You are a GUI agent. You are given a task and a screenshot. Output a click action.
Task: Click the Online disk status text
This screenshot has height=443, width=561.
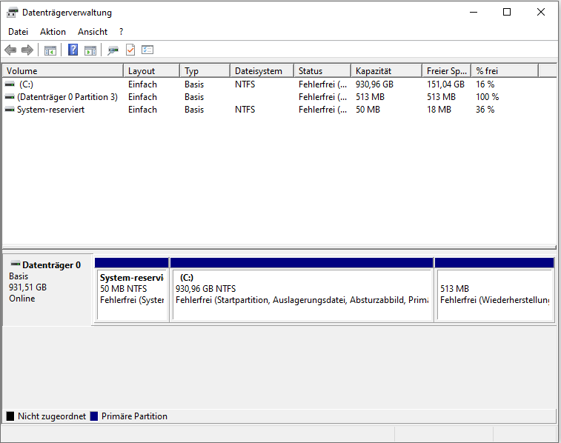point(21,299)
